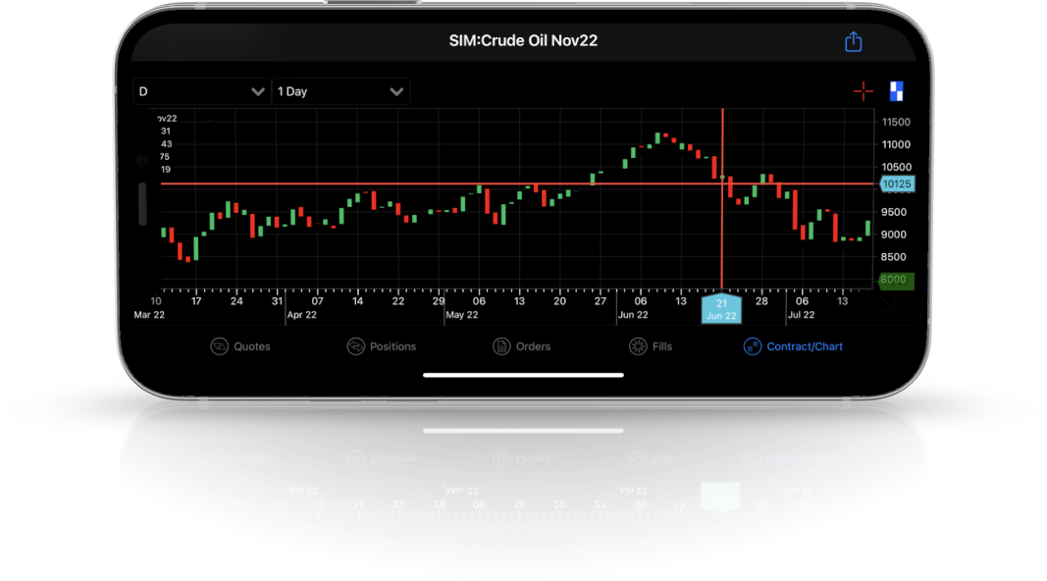Image resolution: width=1047 pixels, height=581 pixels.
Task: Select the Fills label in bottom bar
Action: click(x=662, y=346)
